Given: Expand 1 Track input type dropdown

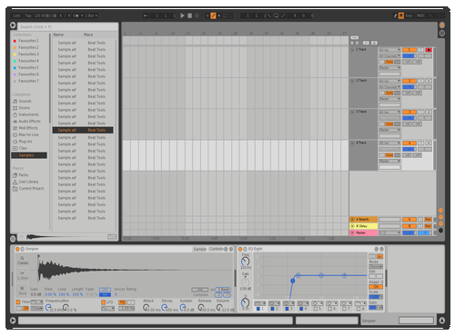Looking at the screenshot, I should tap(389, 50).
